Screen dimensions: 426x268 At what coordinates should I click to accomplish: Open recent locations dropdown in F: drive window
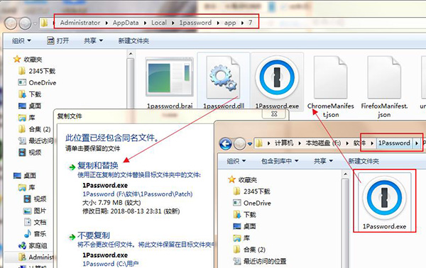point(250,144)
